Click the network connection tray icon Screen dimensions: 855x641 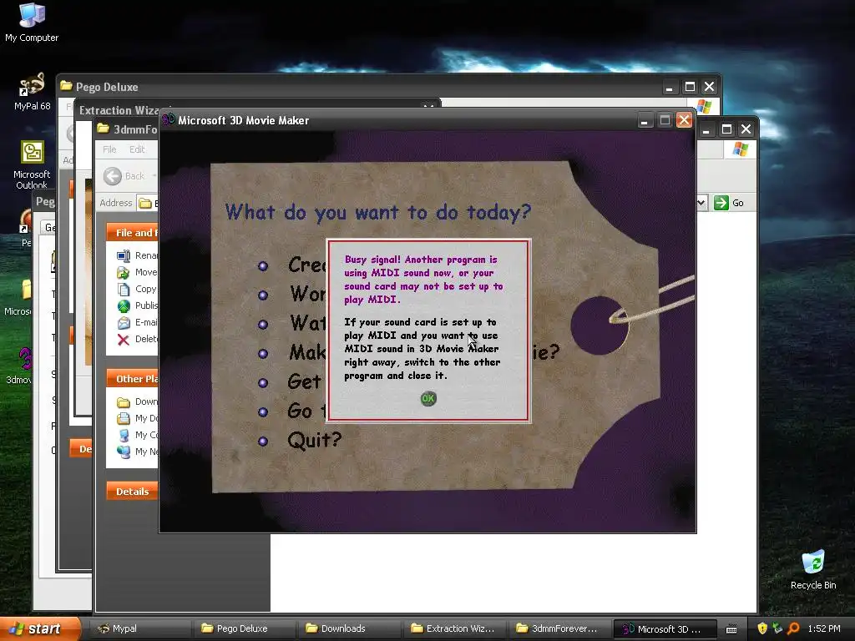[x=777, y=628]
